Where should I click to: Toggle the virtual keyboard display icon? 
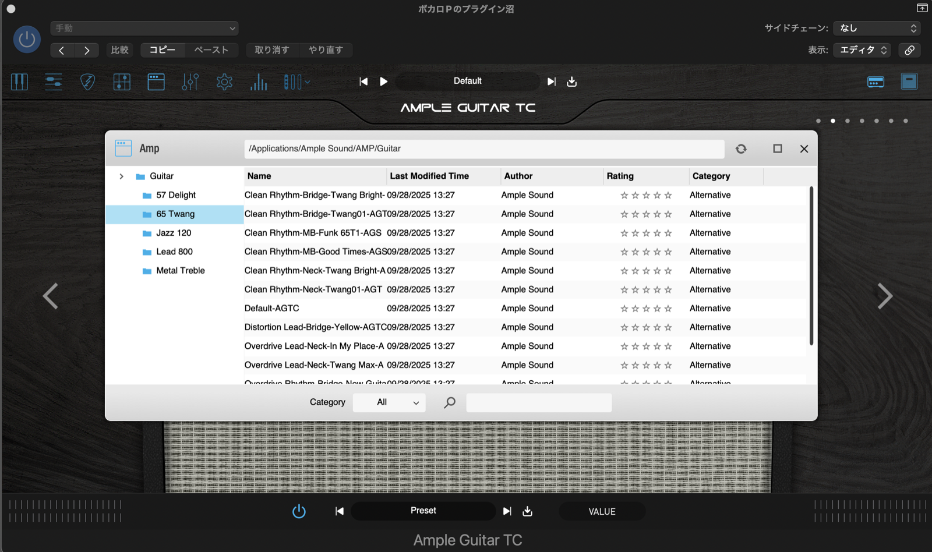875,82
